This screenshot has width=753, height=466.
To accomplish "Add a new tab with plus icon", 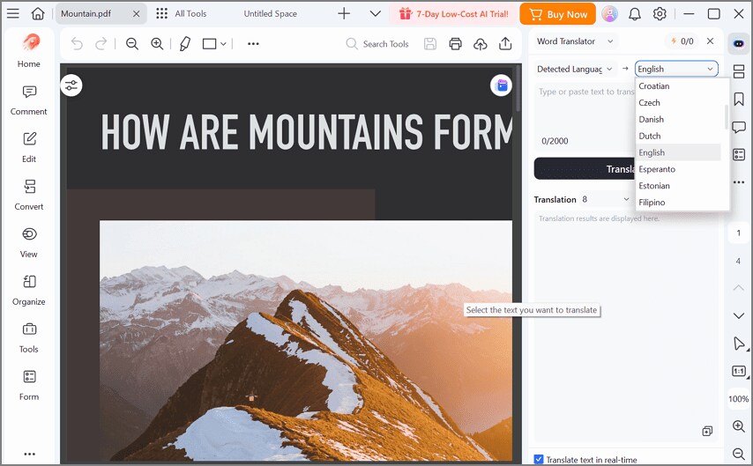I will pyautogui.click(x=344, y=13).
